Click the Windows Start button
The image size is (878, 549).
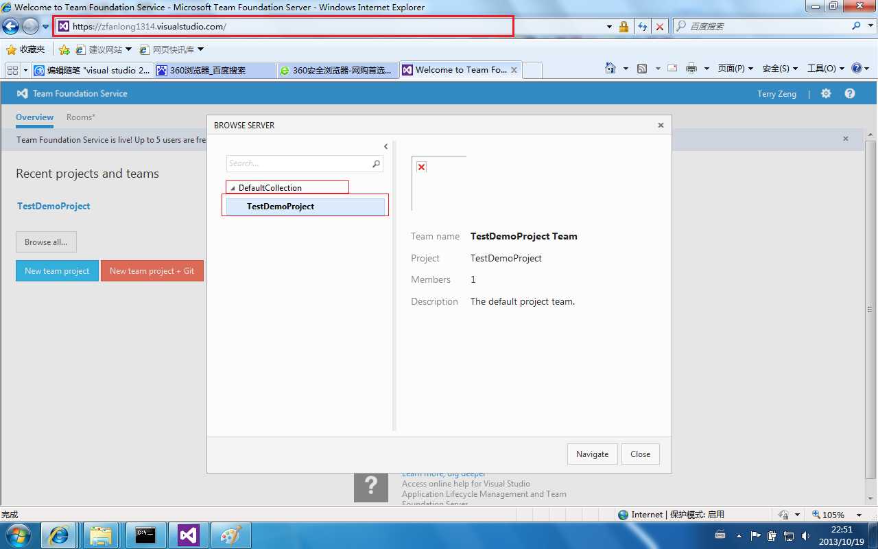pos(19,535)
